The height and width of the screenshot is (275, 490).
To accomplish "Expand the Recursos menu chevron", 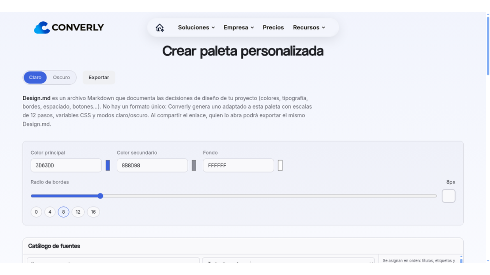I will click(x=323, y=28).
